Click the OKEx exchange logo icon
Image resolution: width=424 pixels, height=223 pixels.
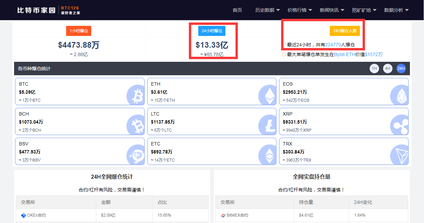23,215
